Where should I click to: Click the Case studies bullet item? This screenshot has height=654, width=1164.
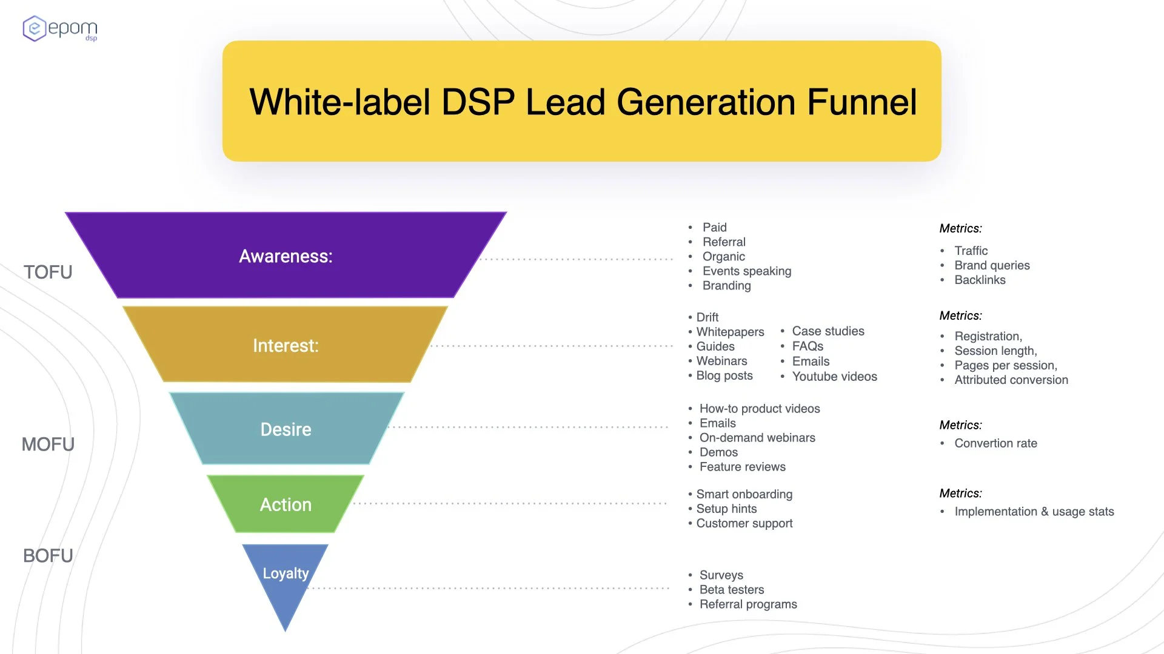coord(828,331)
